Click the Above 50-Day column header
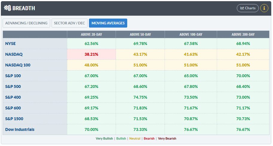273x146 pixels. tap(140, 34)
